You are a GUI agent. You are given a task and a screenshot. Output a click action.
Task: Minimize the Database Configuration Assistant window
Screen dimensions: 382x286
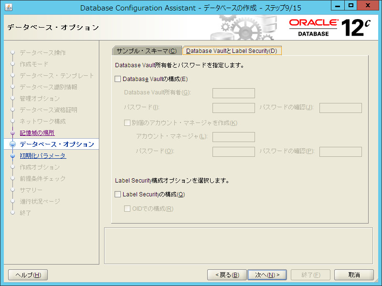338,6
